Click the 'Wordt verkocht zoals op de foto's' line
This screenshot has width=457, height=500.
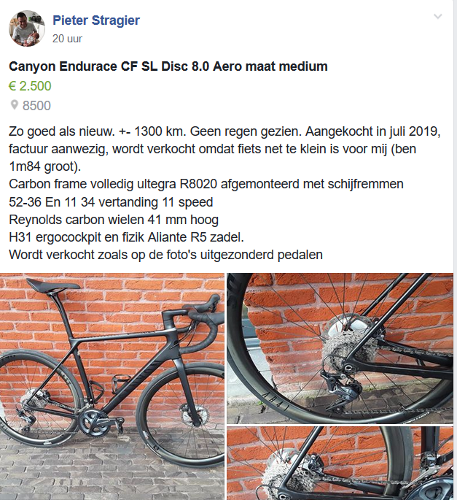point(165,255)
